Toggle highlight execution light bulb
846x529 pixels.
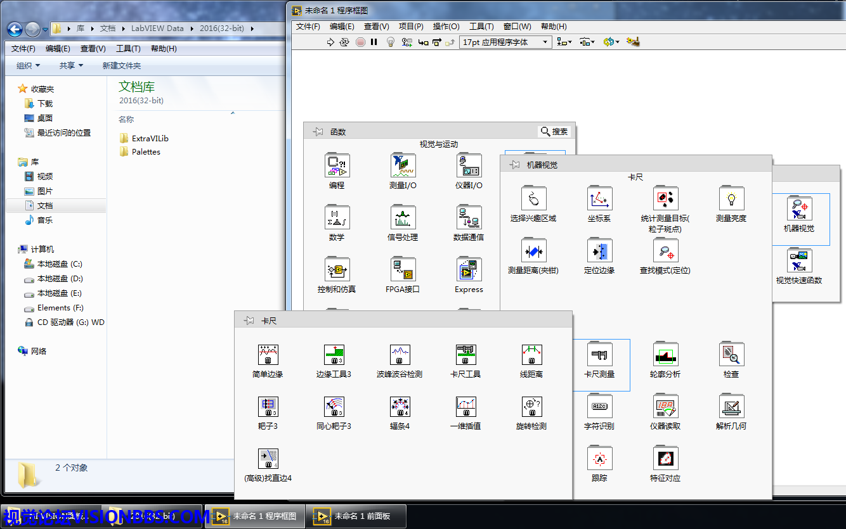(x=391, y=42)
